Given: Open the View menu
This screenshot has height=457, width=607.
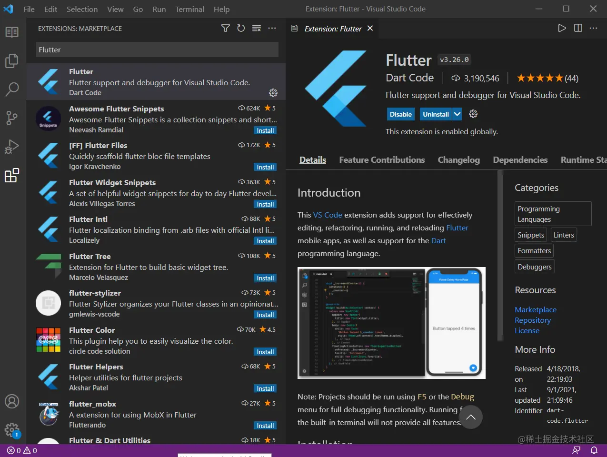Looking at the screenshot, I should tap(115, 9).
